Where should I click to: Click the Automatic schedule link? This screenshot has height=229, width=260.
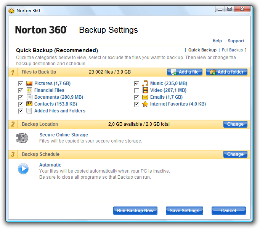(x=50, y=165)
